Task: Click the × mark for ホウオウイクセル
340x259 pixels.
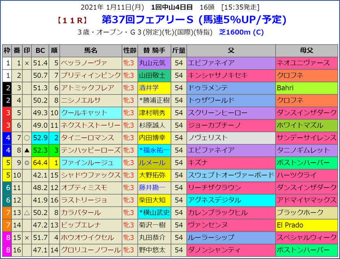Action: click(27, 238)
